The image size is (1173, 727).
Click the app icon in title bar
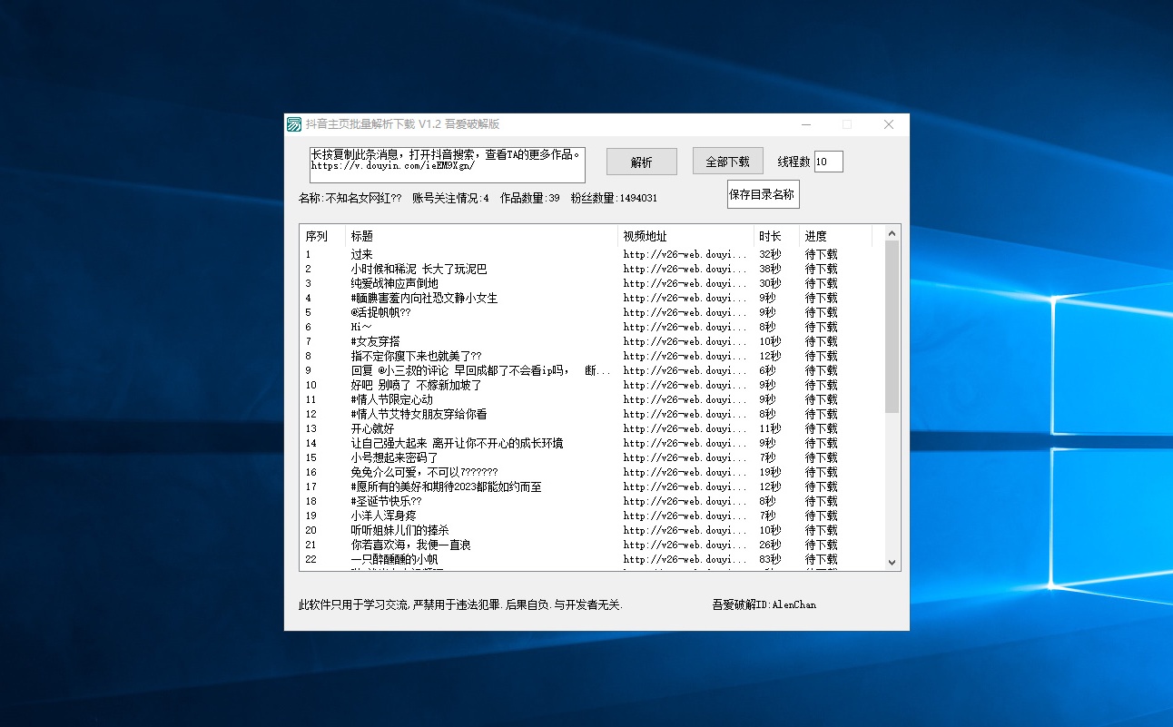click(294, 124)
